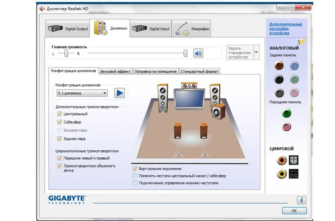Click the black rear panel jack
The image size is (335, 221).
[x=279, y=79]
